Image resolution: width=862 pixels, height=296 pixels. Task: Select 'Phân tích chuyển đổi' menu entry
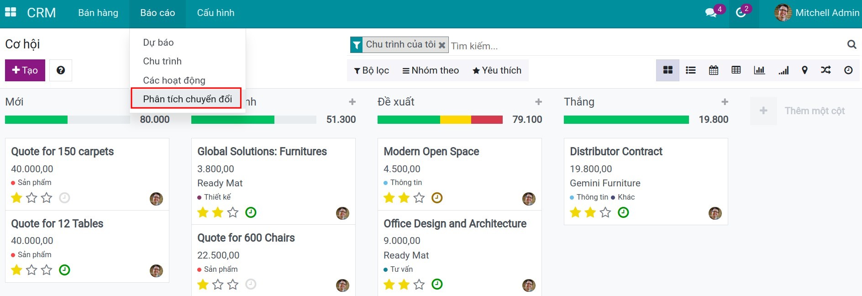click(x=187, y=99)
